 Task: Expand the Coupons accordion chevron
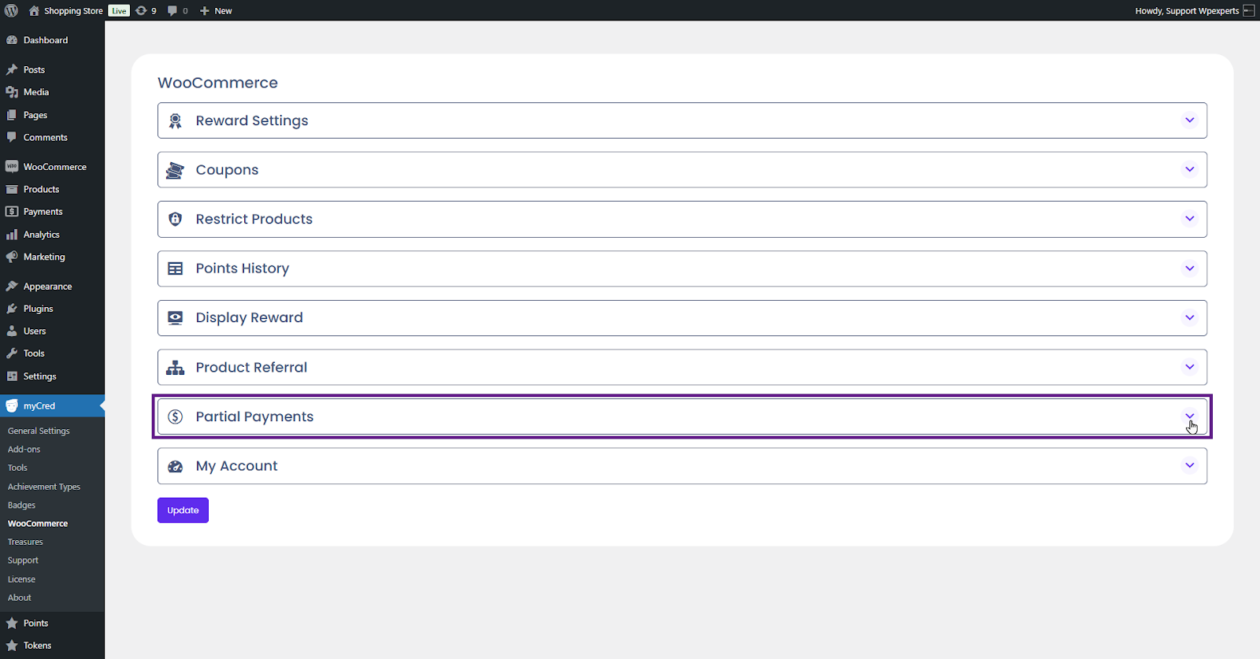[x=1189, y=169]
